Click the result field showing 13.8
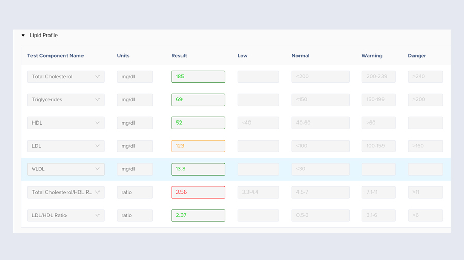464x260 pixels. click(198, 169)
